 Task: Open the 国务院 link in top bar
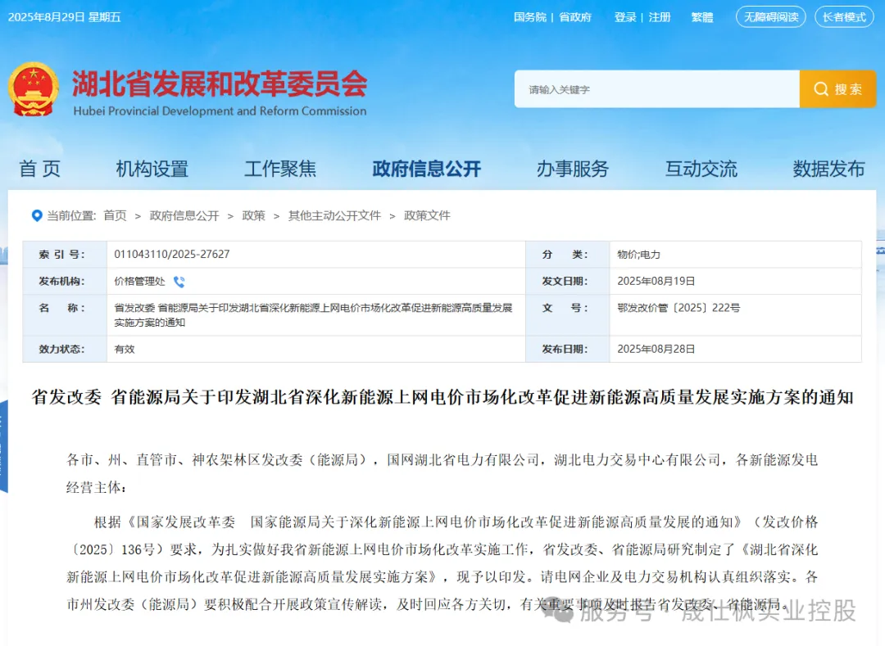529,17
